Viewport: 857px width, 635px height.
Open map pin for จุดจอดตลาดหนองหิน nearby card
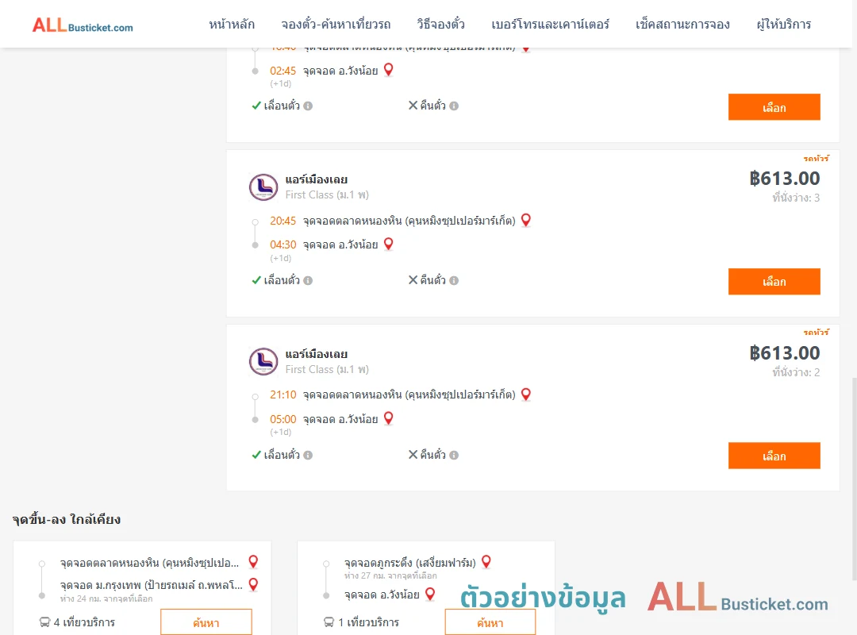click(254, 562)
